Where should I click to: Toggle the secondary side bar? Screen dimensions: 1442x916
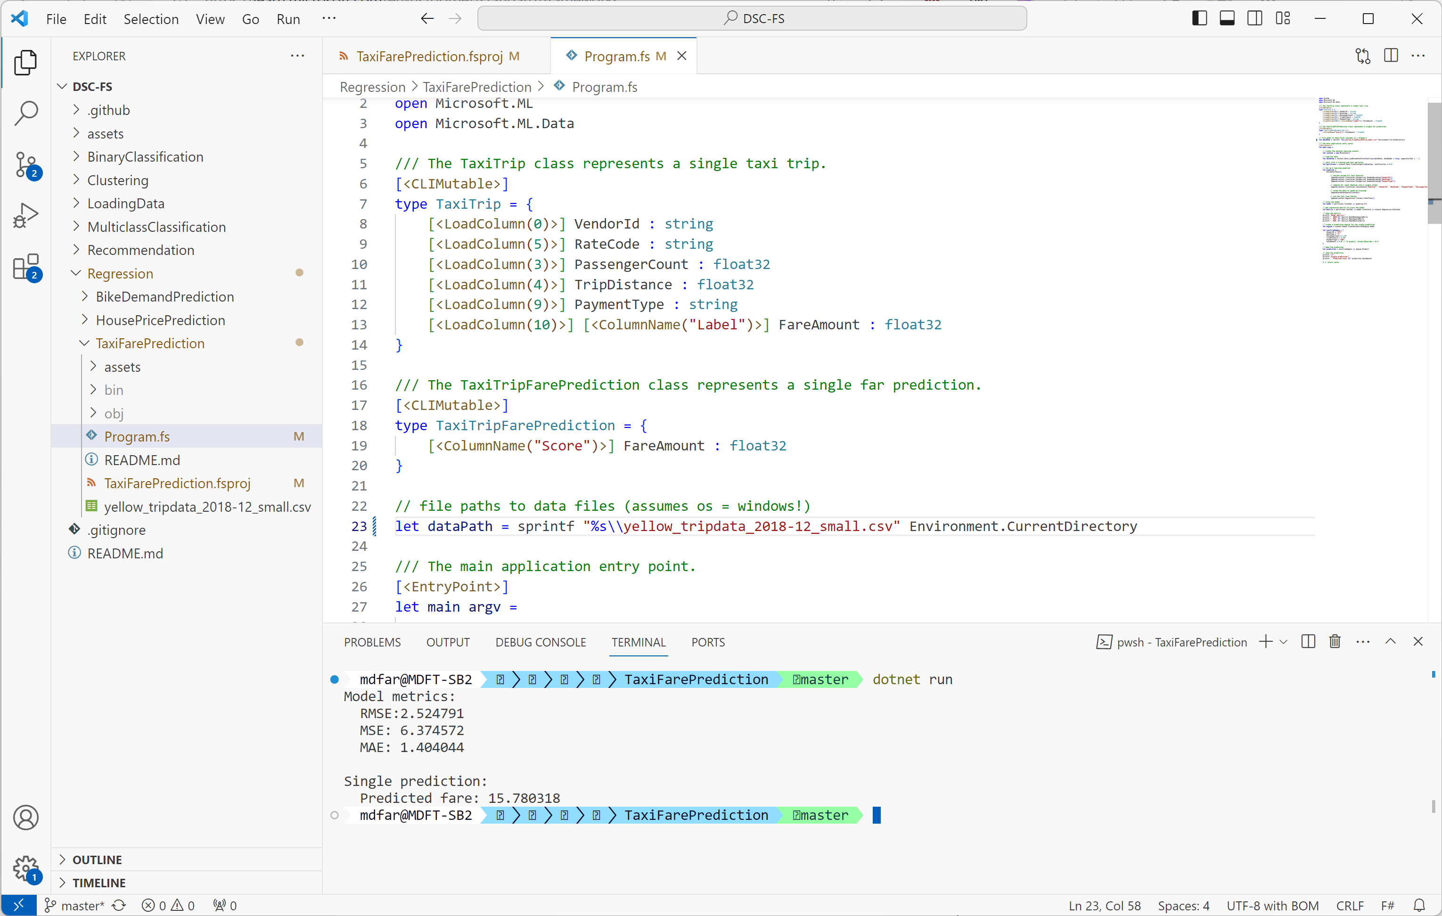point(1254,18)
